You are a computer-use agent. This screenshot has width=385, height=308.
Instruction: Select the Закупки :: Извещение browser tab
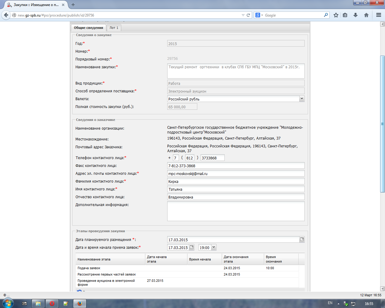tap(36, 5)
